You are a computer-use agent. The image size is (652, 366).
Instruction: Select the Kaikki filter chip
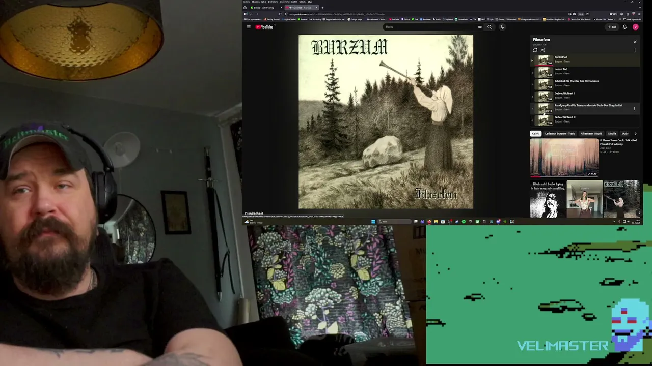(x=535, y=134)
